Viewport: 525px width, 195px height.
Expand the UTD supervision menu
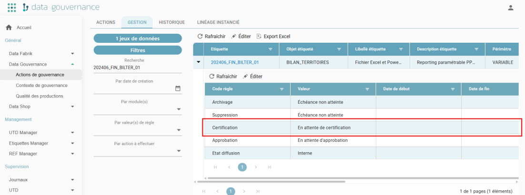(x=73, y=190)
